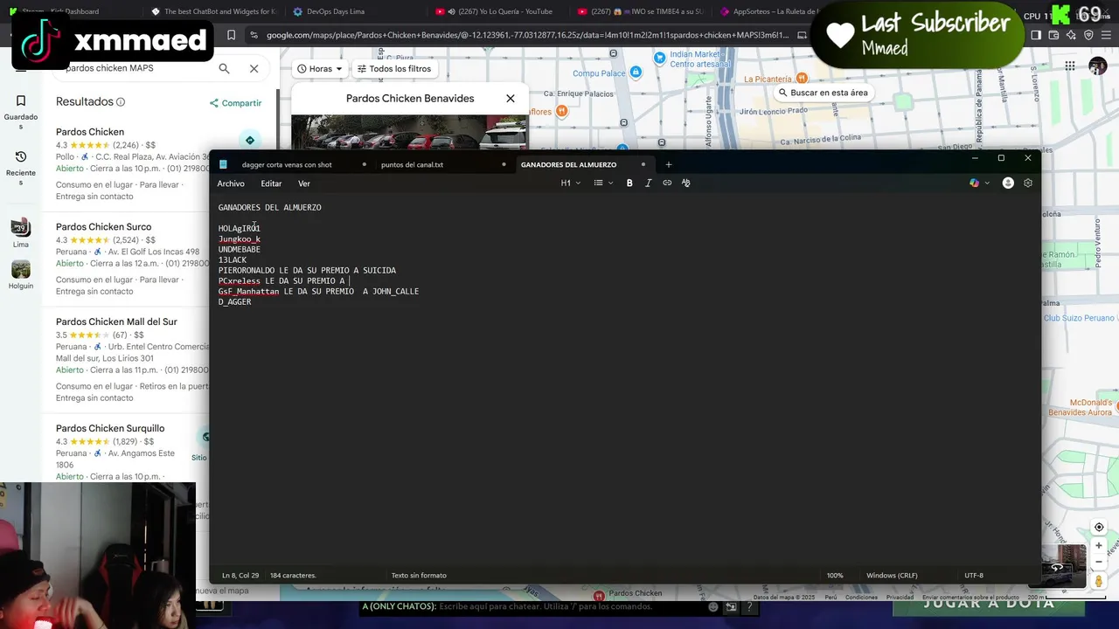The height and width of the screenshot is (629, 1119).
Task: Click the search magnifier in Google Maps
Action: [x=224, y=68]
